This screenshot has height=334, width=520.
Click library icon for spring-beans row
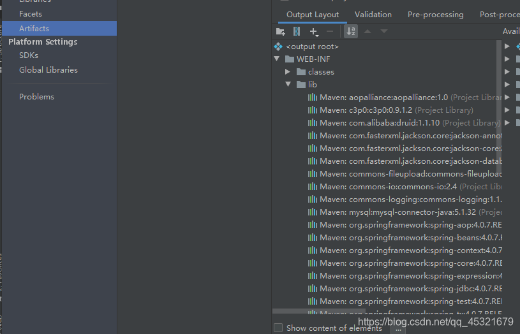[x=313, y=238]
